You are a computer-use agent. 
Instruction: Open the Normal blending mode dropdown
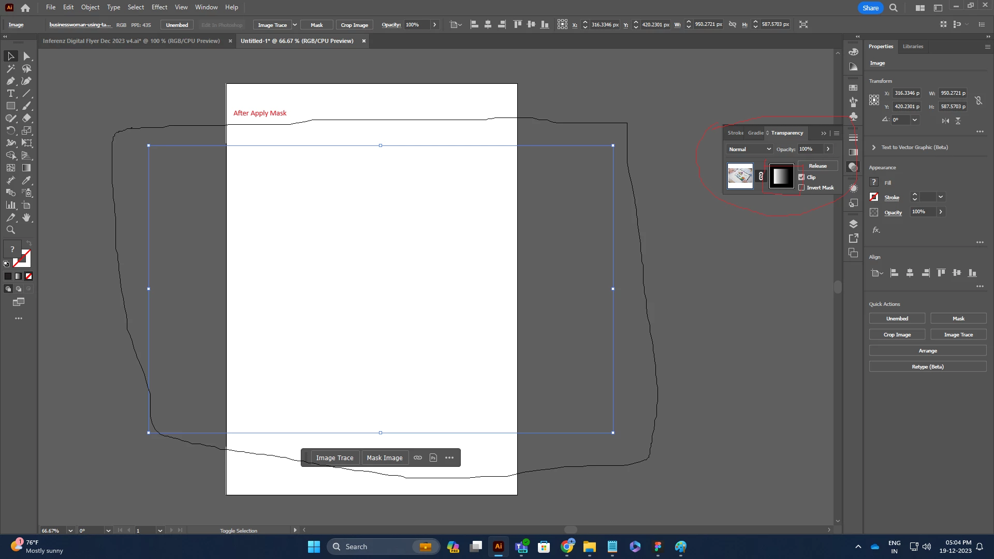(750, 149)
